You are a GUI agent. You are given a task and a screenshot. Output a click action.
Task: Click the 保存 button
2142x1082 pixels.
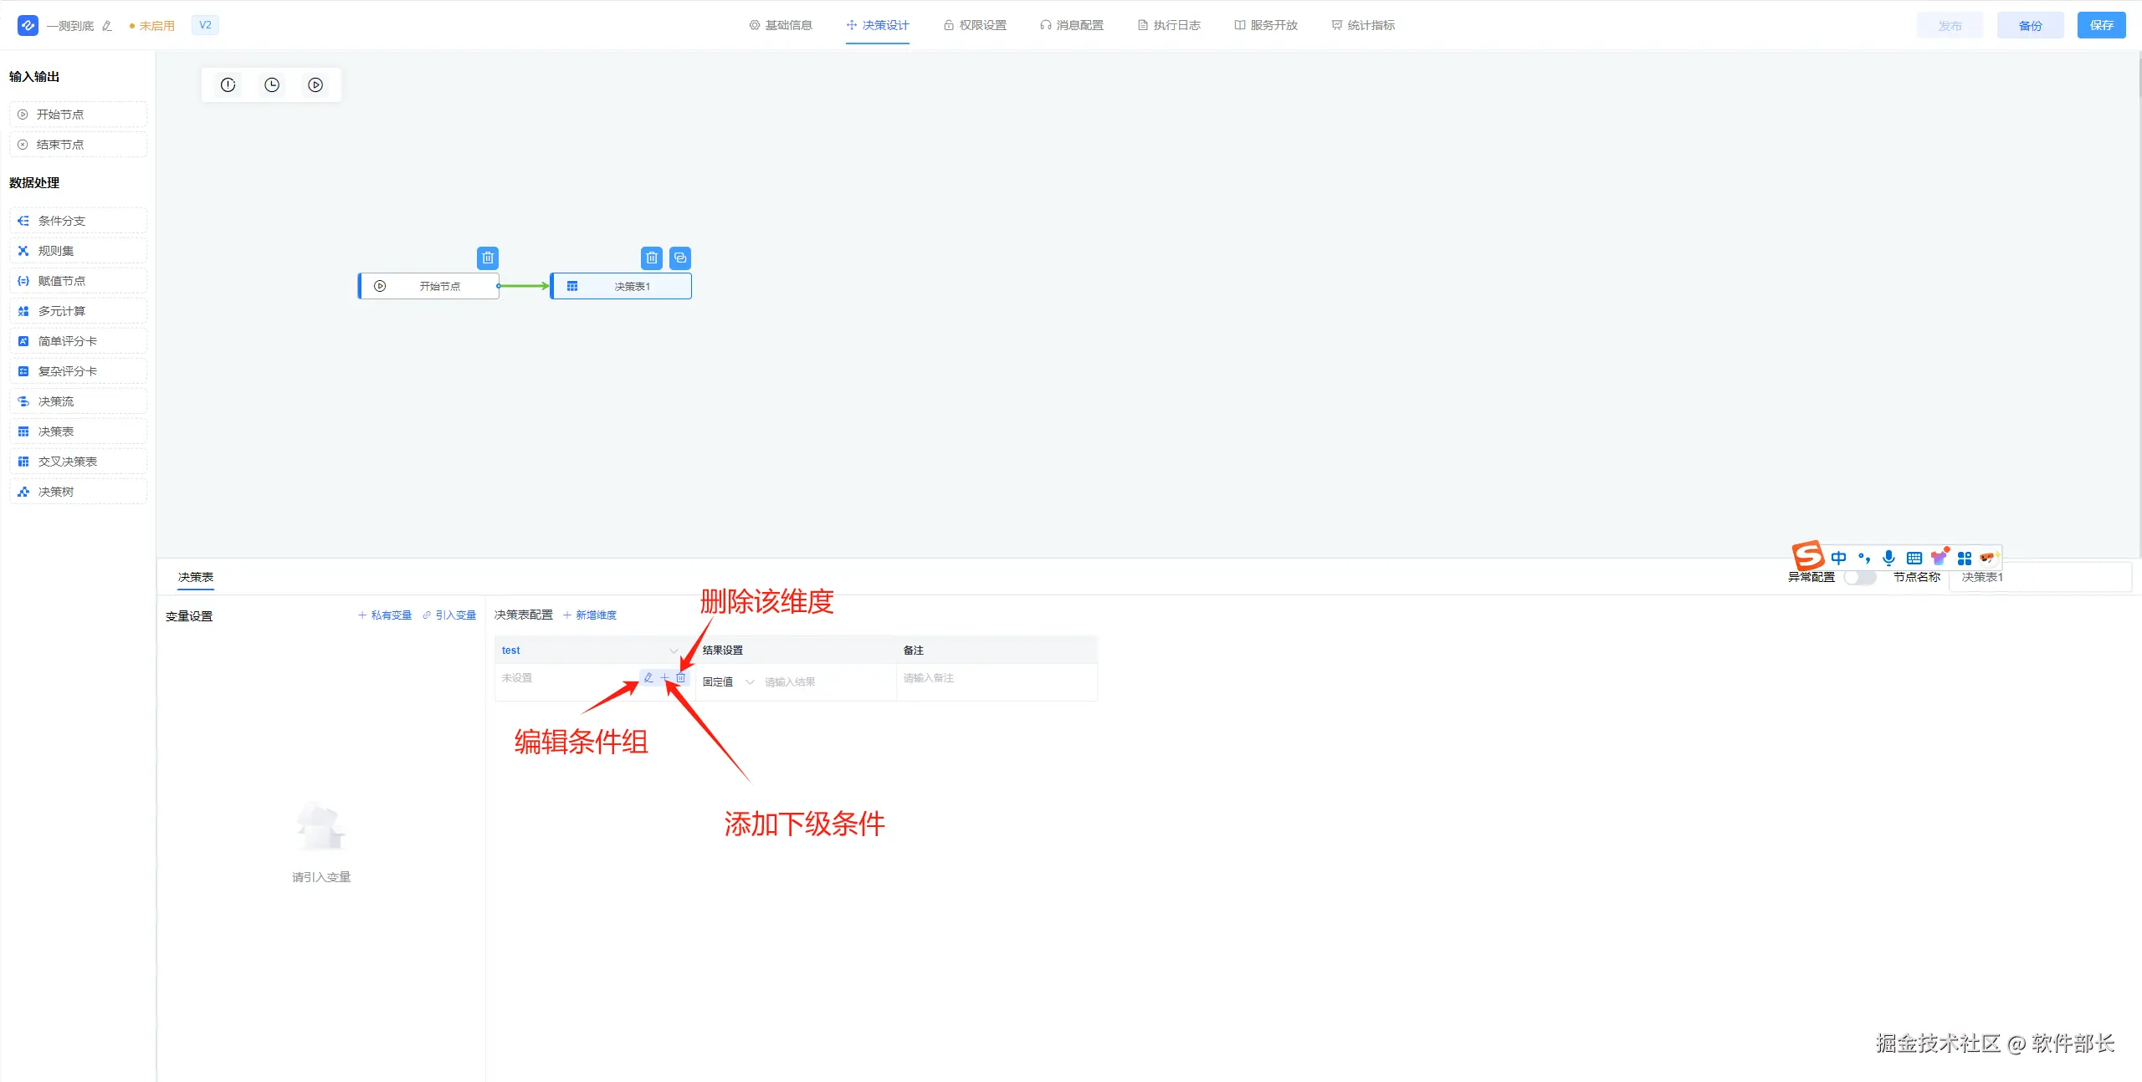[2101, 25]
